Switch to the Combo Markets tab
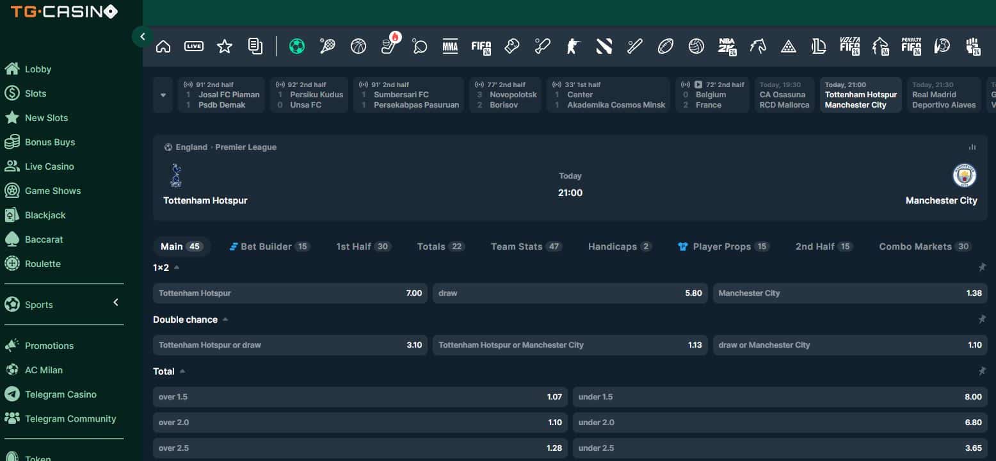The width and height of the screenshot is (996, 461). tap(925, 247)
